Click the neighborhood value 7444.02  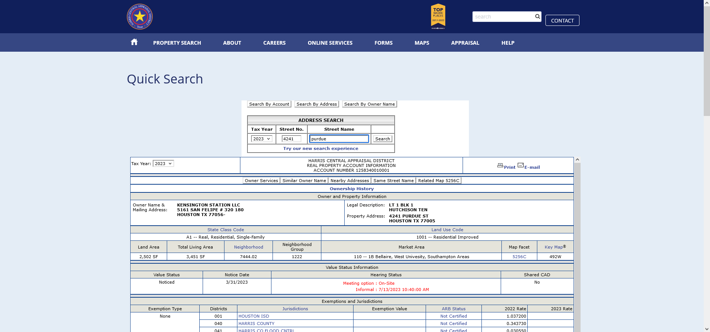click(x=248, y=257)
